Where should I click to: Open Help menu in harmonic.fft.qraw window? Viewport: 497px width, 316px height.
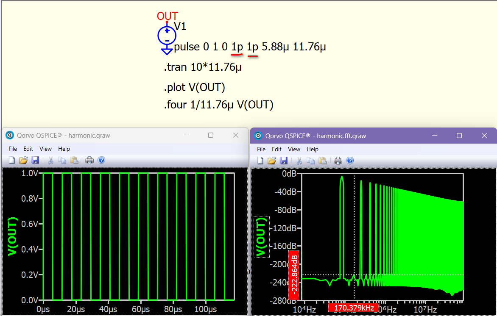313,149
